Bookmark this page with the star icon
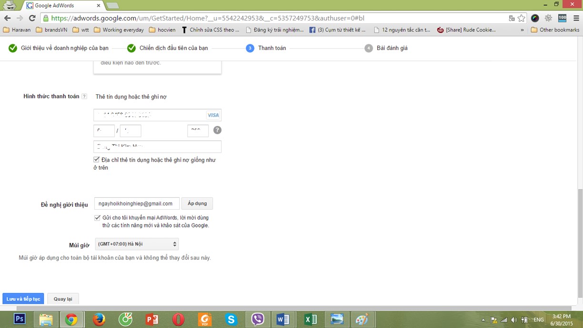 tap(522, 18)
